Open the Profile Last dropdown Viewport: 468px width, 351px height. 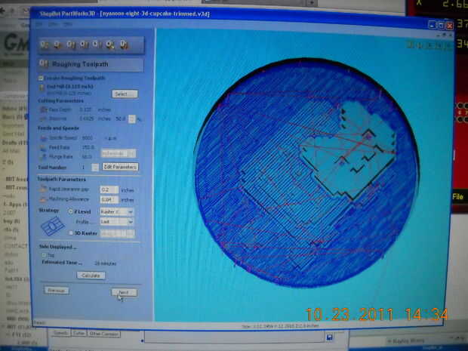pyautogui.click(x=117, y=222)
